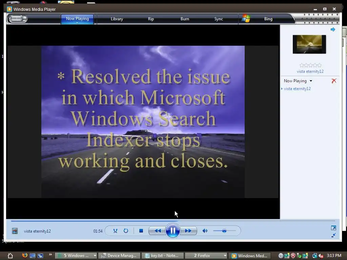Open the Now Playing list dropdown

298,81
